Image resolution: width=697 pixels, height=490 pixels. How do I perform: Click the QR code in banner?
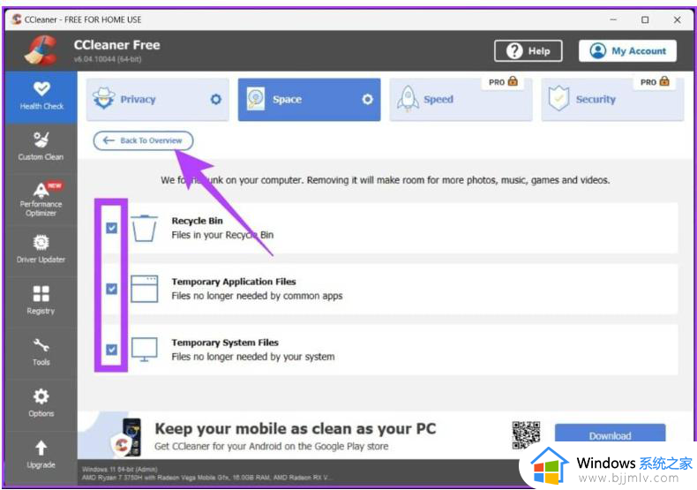coord(526,435)
